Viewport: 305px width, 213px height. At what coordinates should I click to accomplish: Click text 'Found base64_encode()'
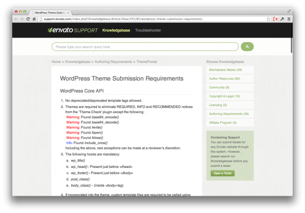100,117
